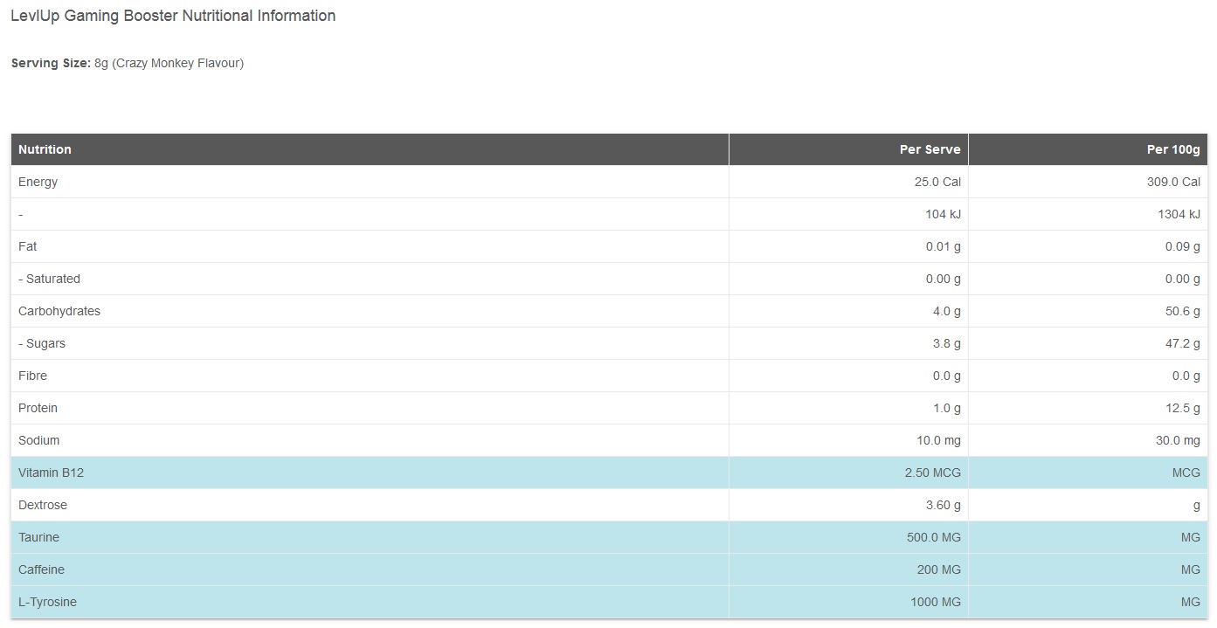The image size is (1217, 628).
Task: Click the '25.0 Cal' value
Action: [x=937, y=182]
